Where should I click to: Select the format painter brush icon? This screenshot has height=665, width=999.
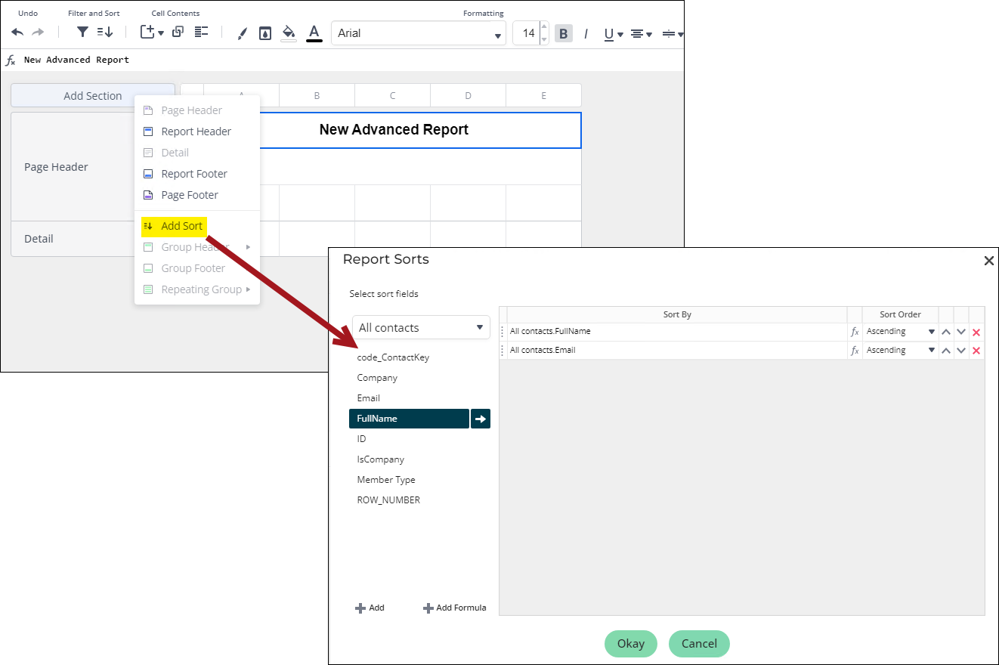click(242, 33)
